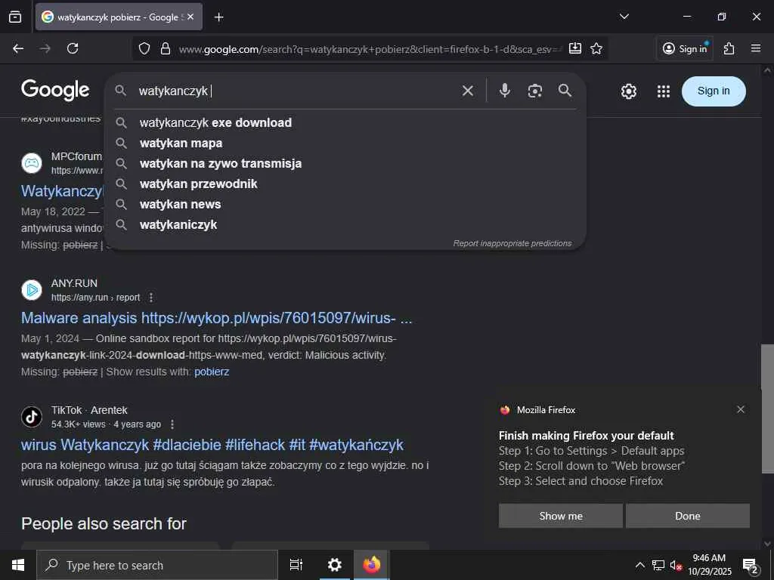Open the Extensions puzzle icon
The height and width of the screenshot is (580, 774).
click(x=729, y=48)
